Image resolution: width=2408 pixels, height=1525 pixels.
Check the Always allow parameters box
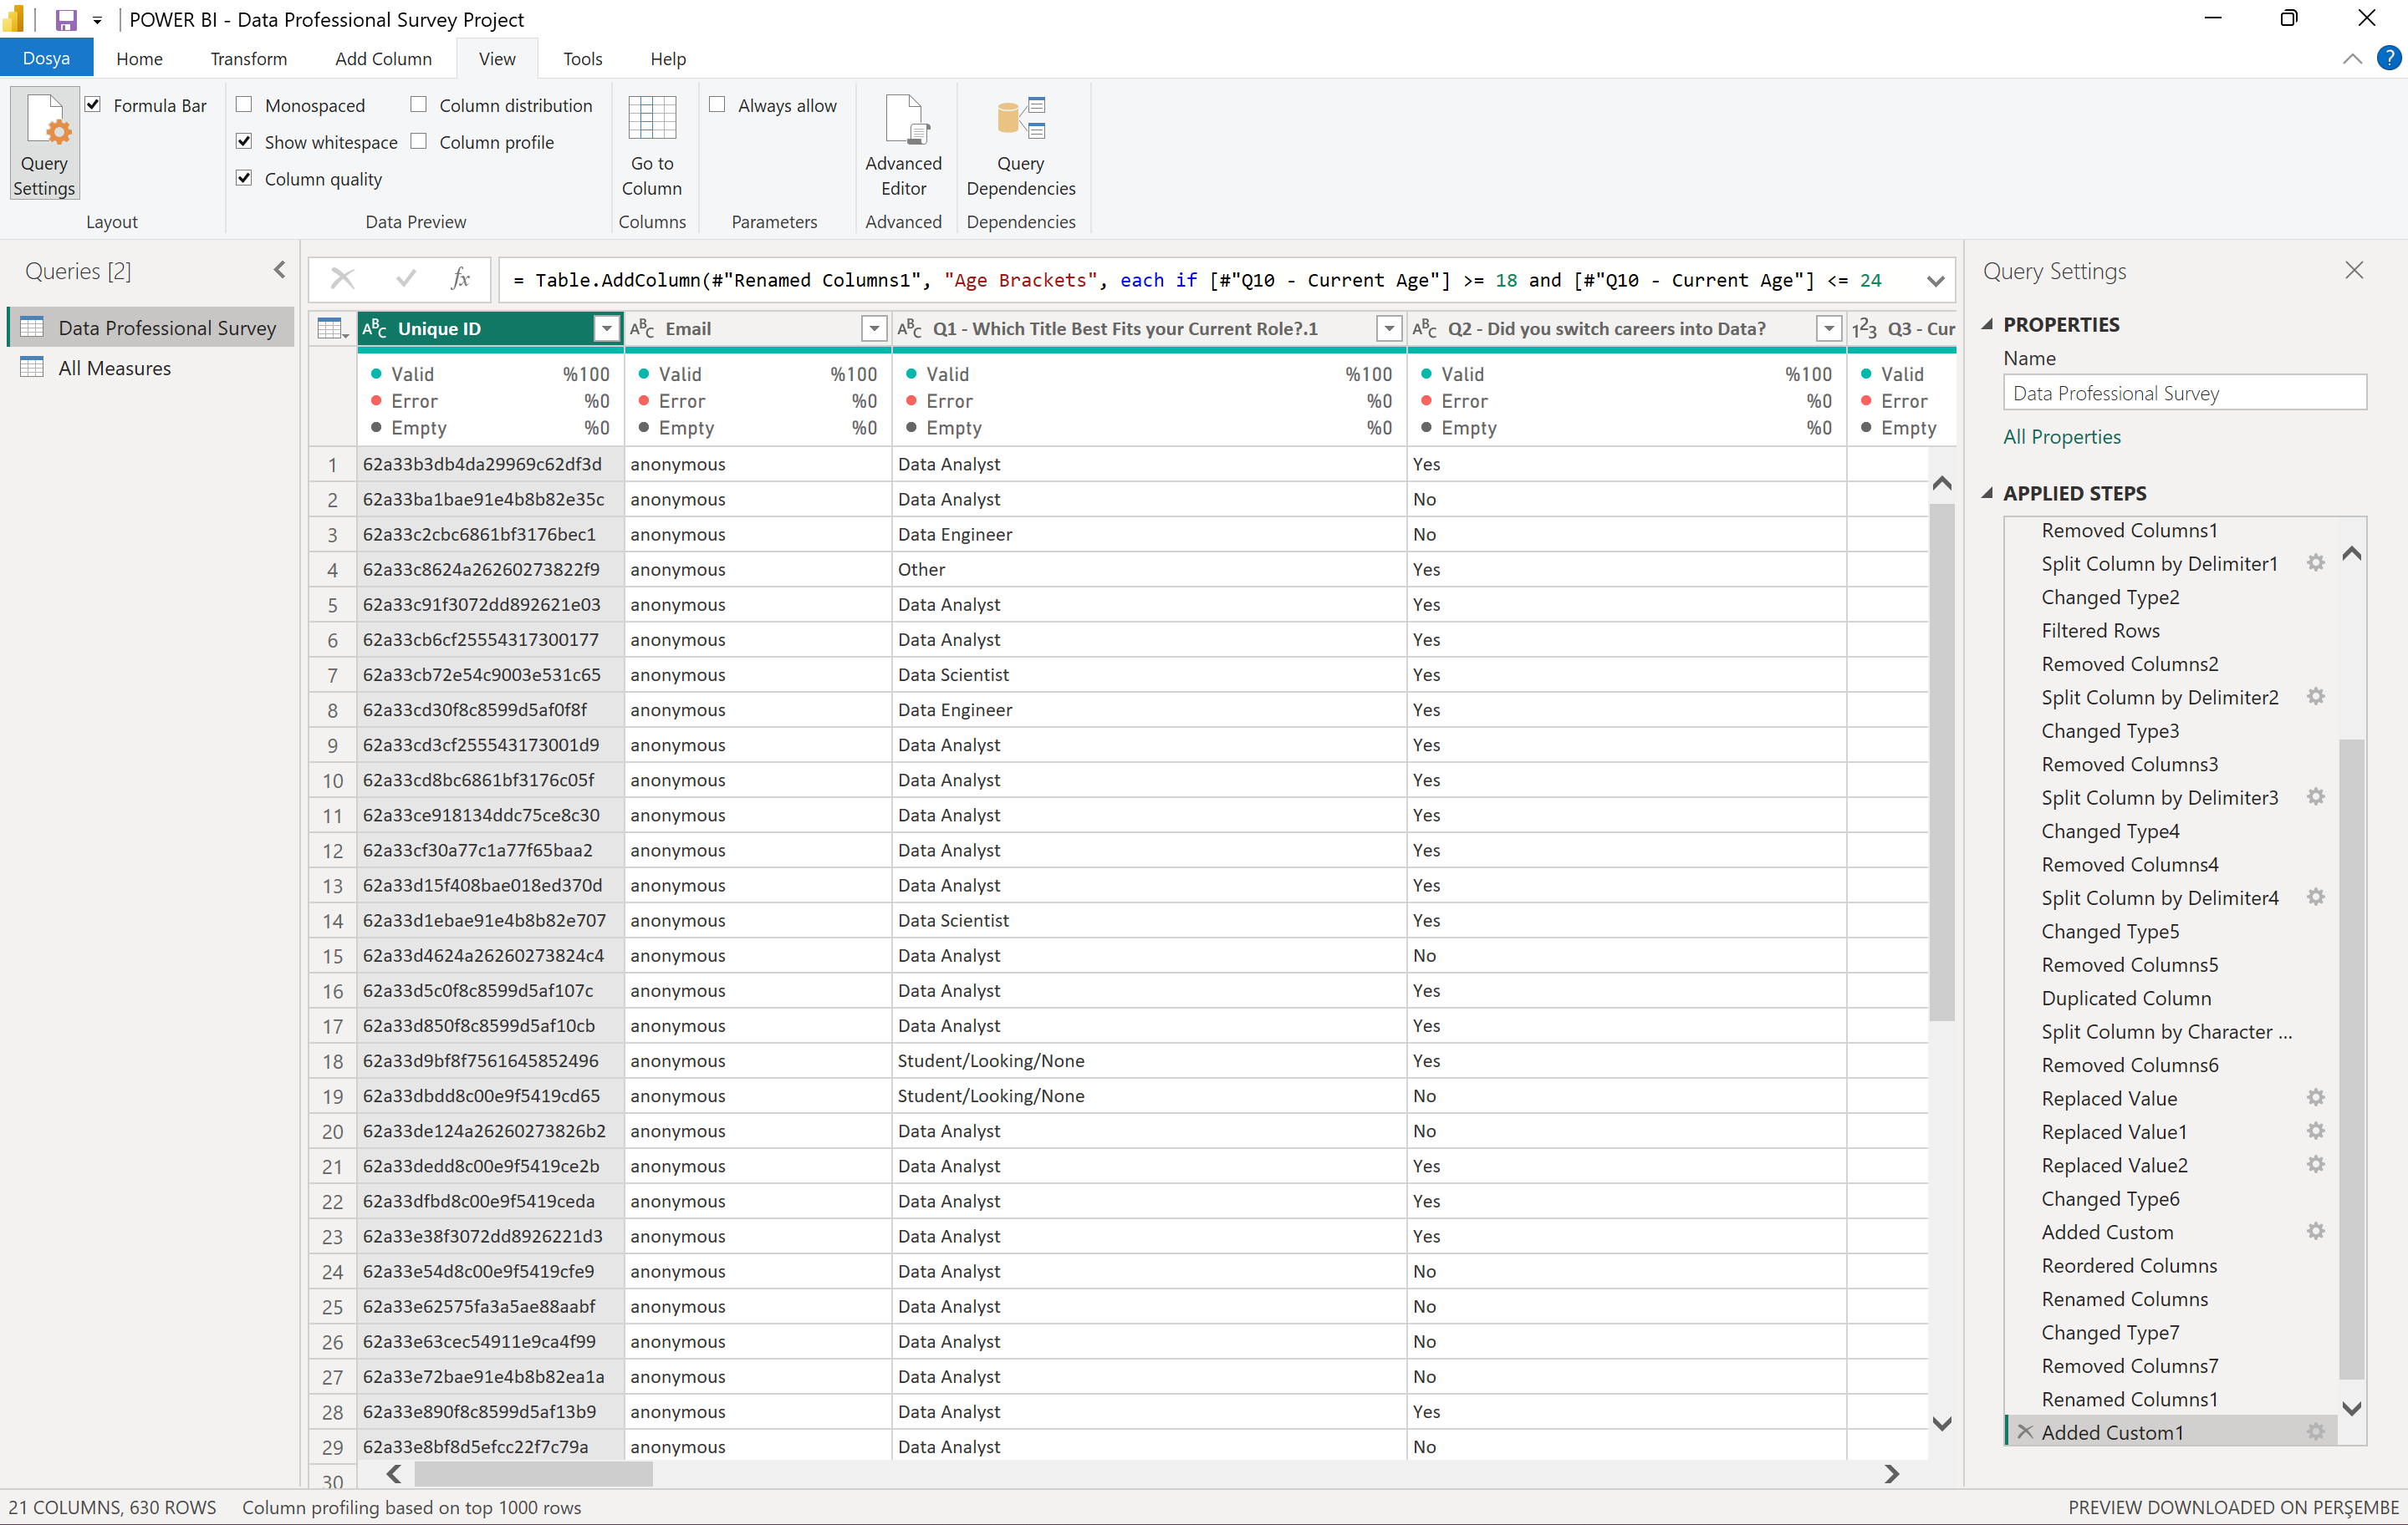tap(717, 104)
